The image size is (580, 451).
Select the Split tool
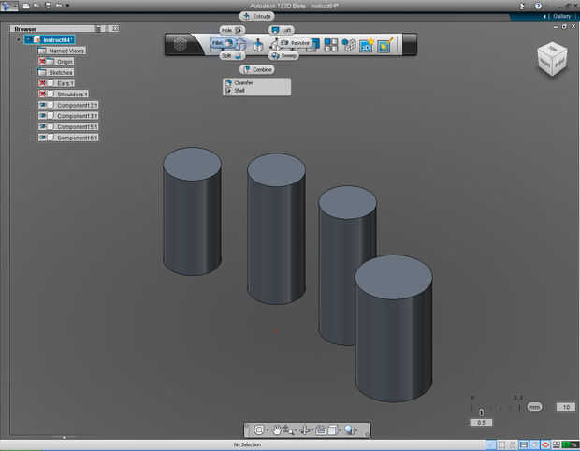pyautogui.click(x=232, y=56)
